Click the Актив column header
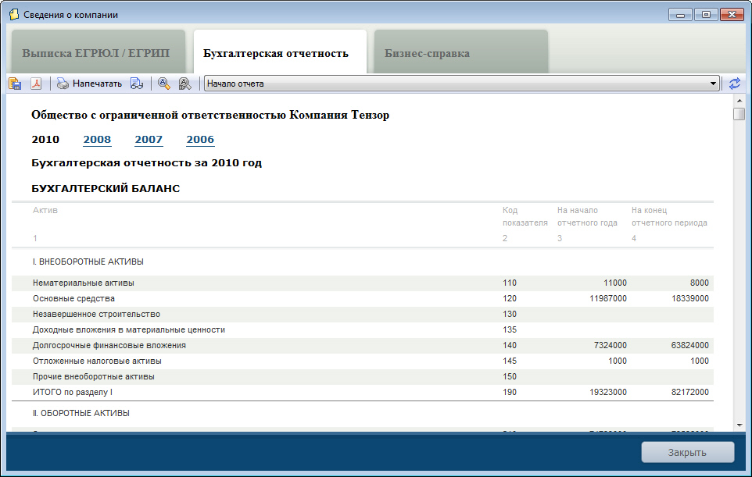752x477 pixels. pyautogui.click(x=45, y=210)
